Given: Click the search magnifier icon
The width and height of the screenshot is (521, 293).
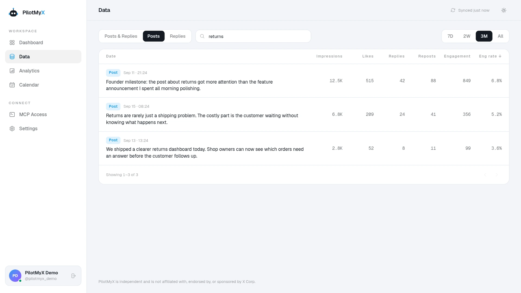Looking at the screenshot, I should (x=202, y=36).
